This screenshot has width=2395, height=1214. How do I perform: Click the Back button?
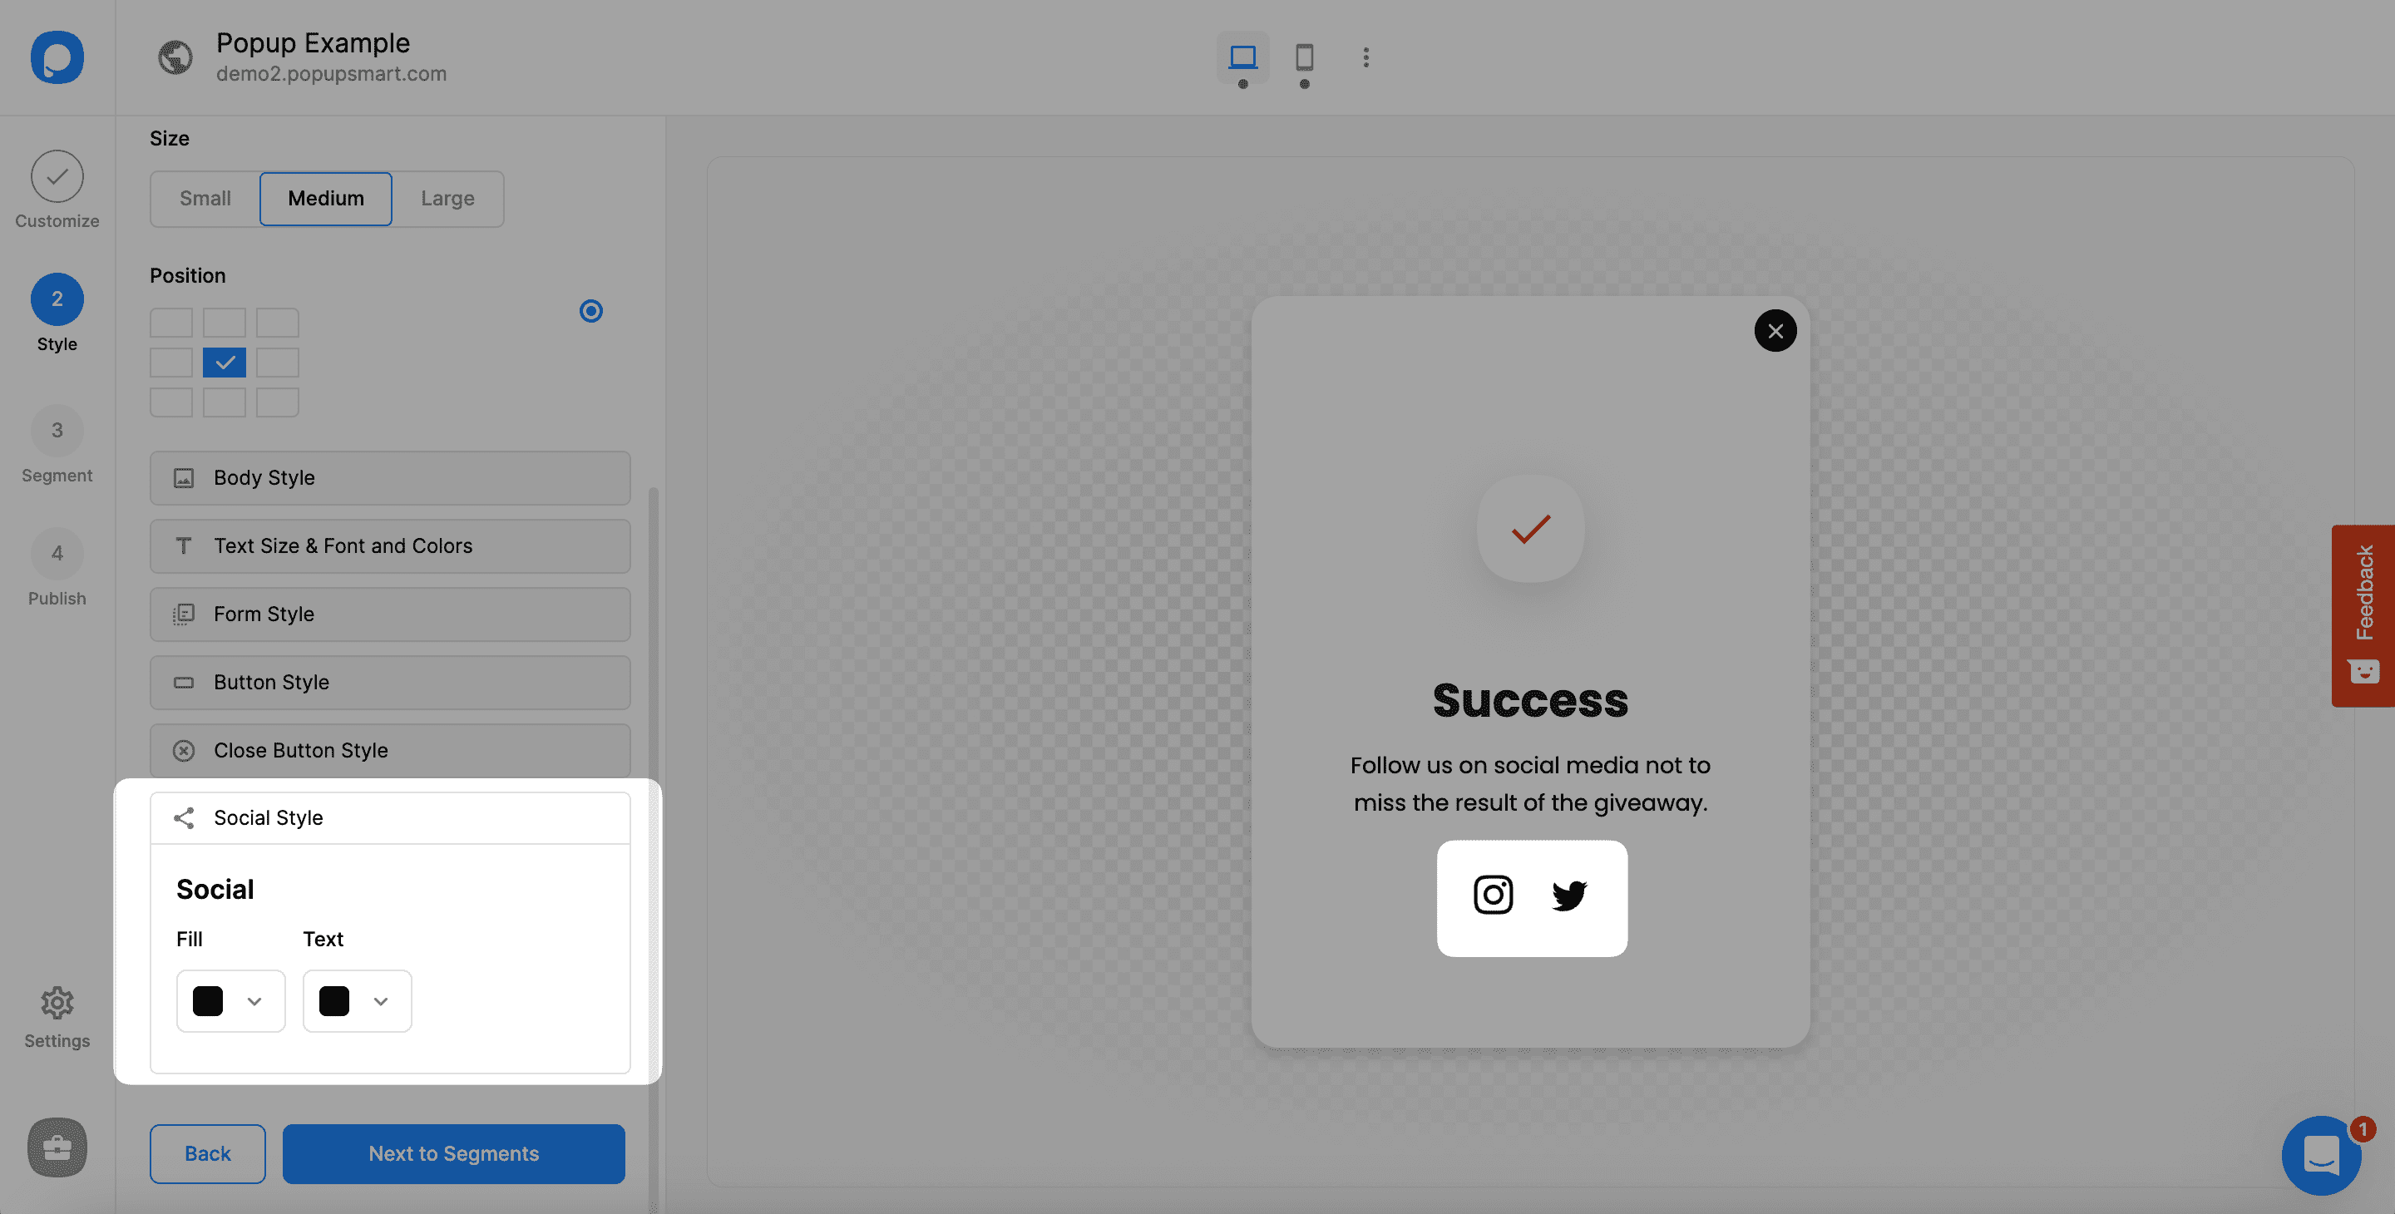tap(207, 1153)
